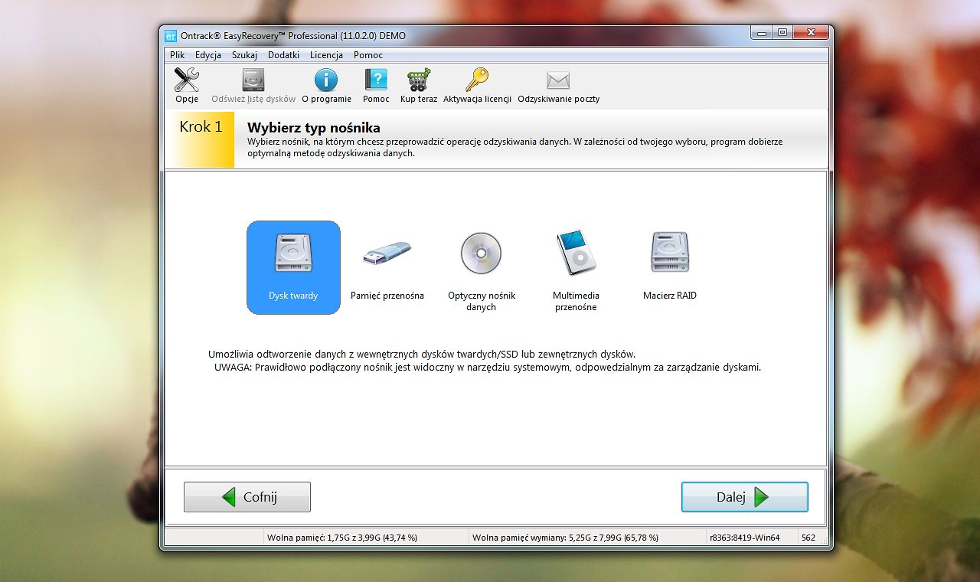Select the Dysk twardy media type

coord(293,267)
